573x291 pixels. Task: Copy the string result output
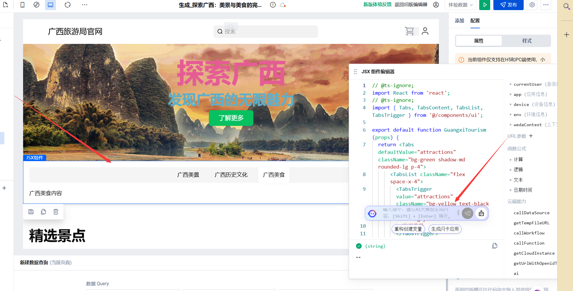[x=495, y=246]
